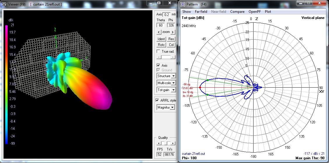Toggle the Axis checkbox
This screenshot has height=163, width=329.
(x=159, y=65)
